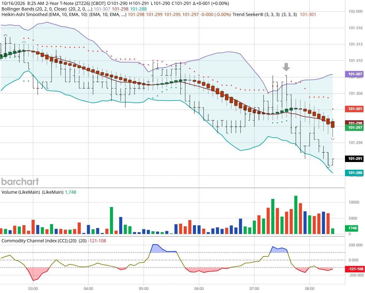365x293 pixels.
Task: Click the red 101-301 tag on the price axis
Action: pyautogui.click(x=354, y=109)
